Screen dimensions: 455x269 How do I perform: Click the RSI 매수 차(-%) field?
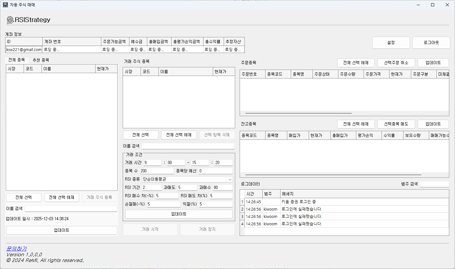tap(167, 196)
